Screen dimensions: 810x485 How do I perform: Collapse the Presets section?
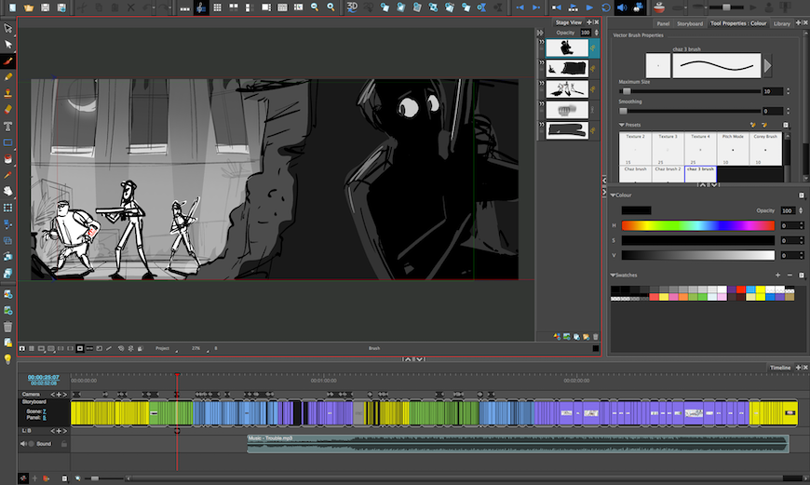tap(621, 125)
